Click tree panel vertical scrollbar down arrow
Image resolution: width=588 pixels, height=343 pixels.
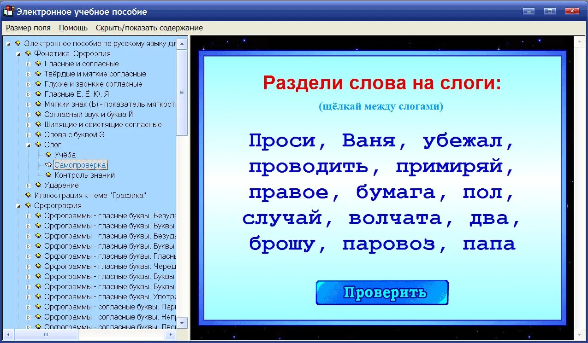click(x=182, y=324)
